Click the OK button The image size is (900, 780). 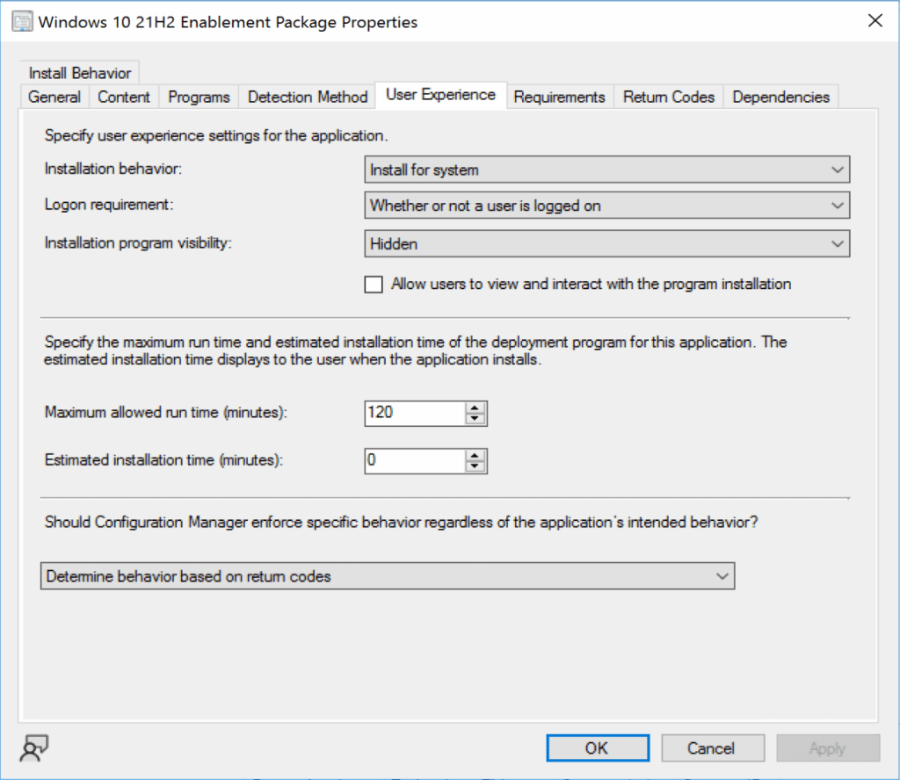[x=597, y=747]
